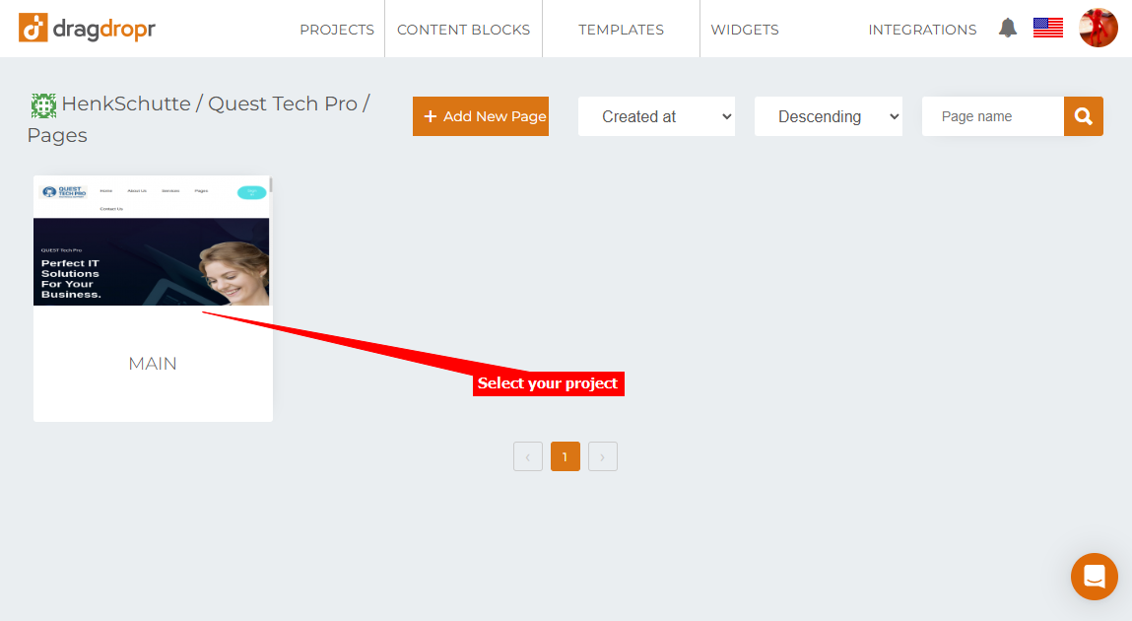Image resolution: width=1132 pixels, height=621 pixels.
Task: Go to next page arrow
Action: pyautogui.click(x=603, y=456)
